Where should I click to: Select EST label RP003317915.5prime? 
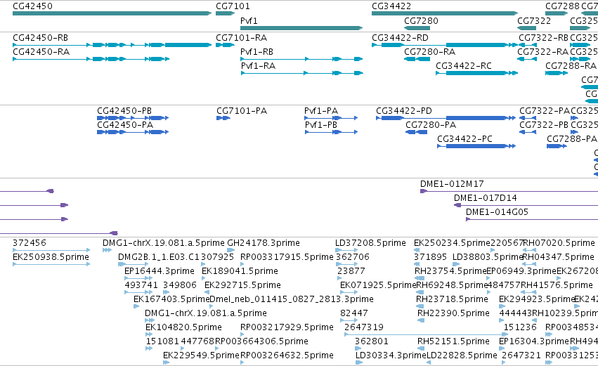(x=287, y=257)
